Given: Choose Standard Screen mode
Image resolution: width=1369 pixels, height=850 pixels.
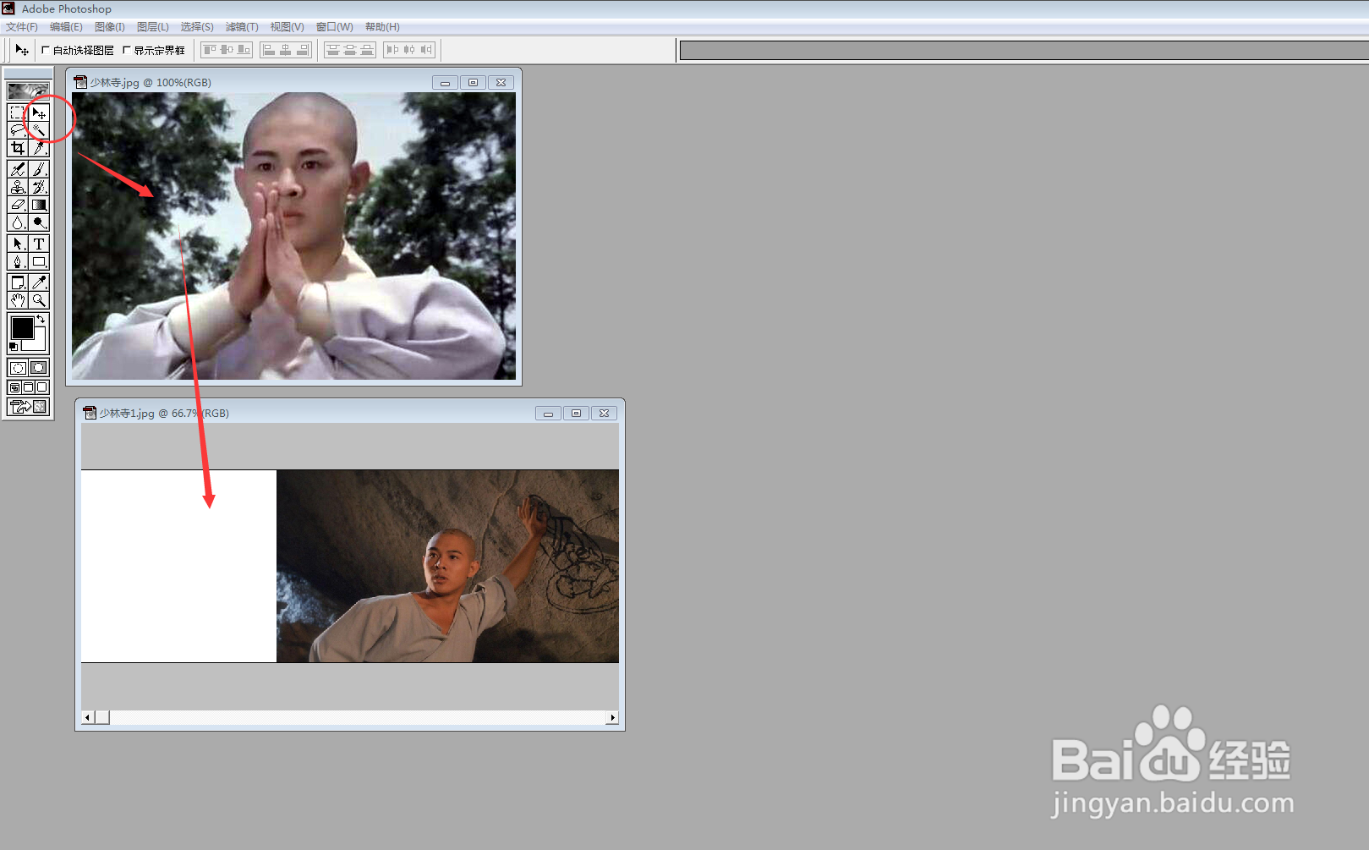Looking at the screenshot, I should pyautogui.click(x=14, y=387).
